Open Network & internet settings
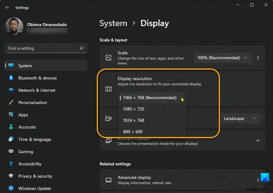 point(37,90)
